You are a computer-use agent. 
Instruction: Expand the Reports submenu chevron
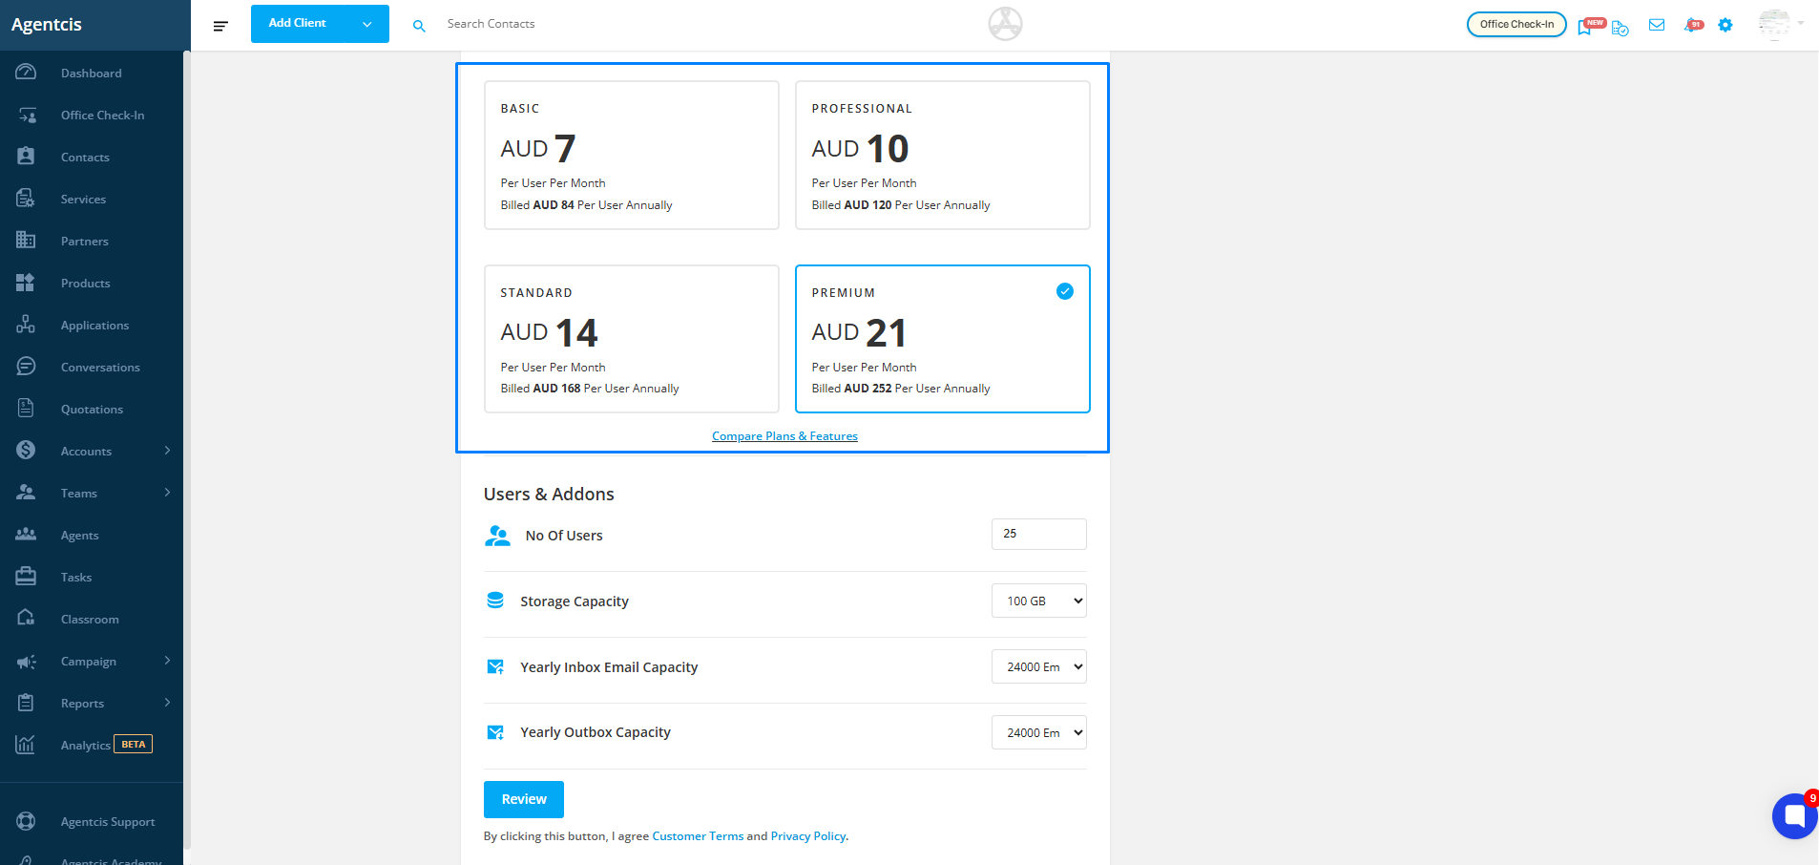pos(167,703)
